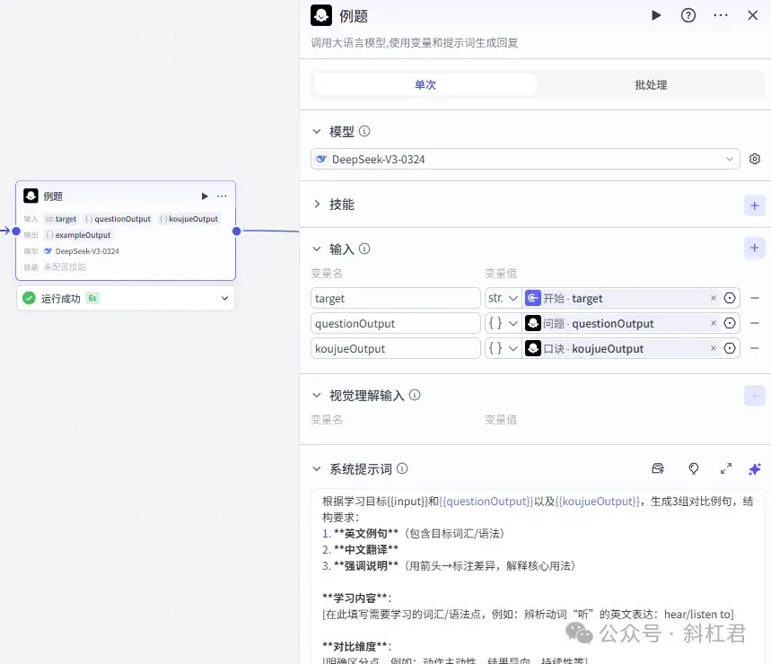
Task: Remove the questionOutput input row
Action: [754, 323]
